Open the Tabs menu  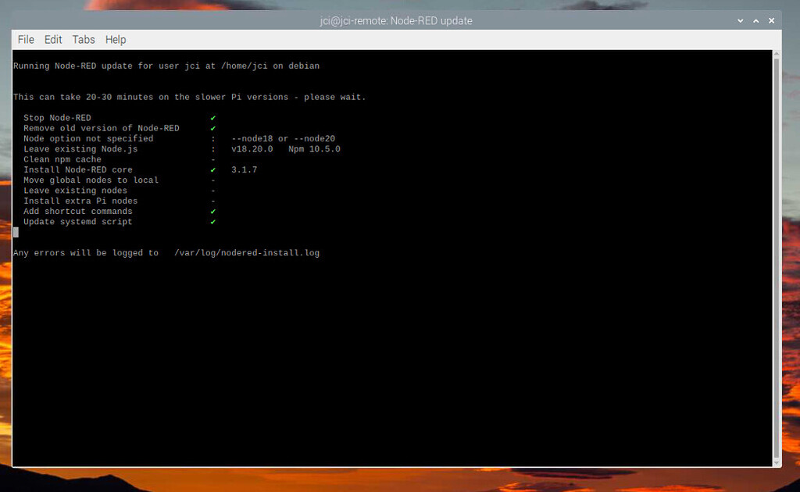pyautogui.click(x=83, y=39)
